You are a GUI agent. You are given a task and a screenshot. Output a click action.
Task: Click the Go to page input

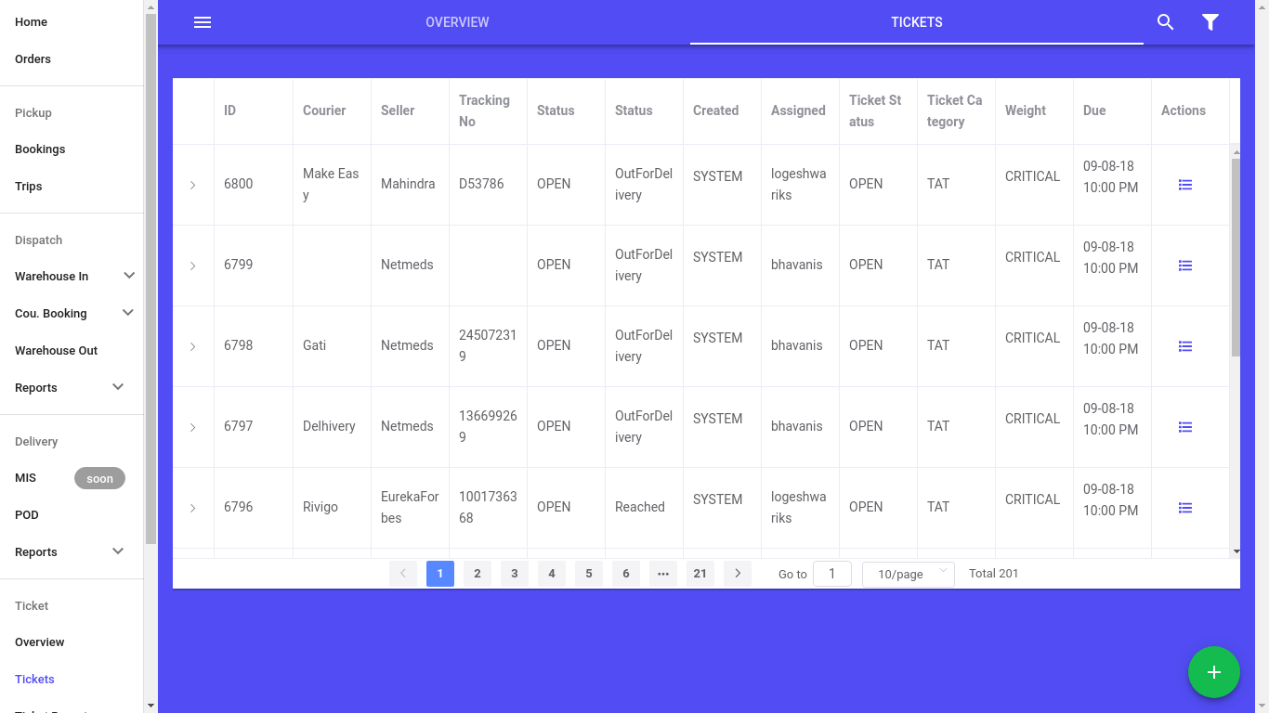click(832, 574)
